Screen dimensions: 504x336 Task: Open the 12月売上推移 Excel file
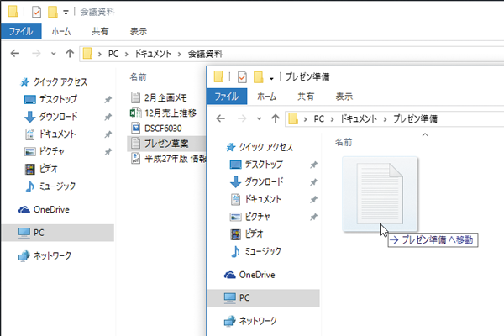(x=171, y=113)
